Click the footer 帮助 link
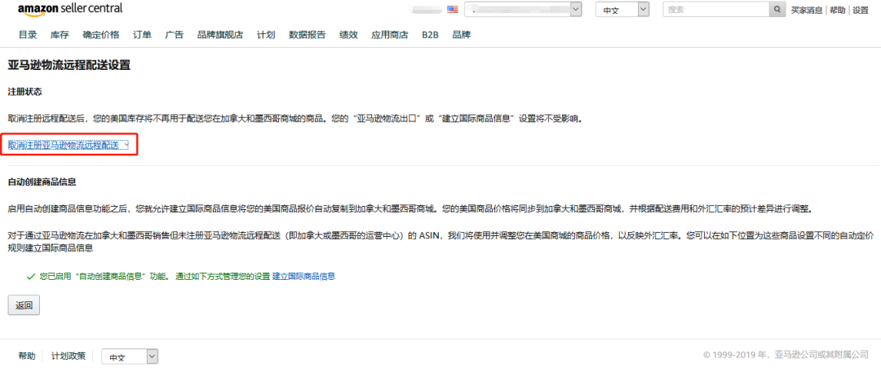 tap(27, 356)
